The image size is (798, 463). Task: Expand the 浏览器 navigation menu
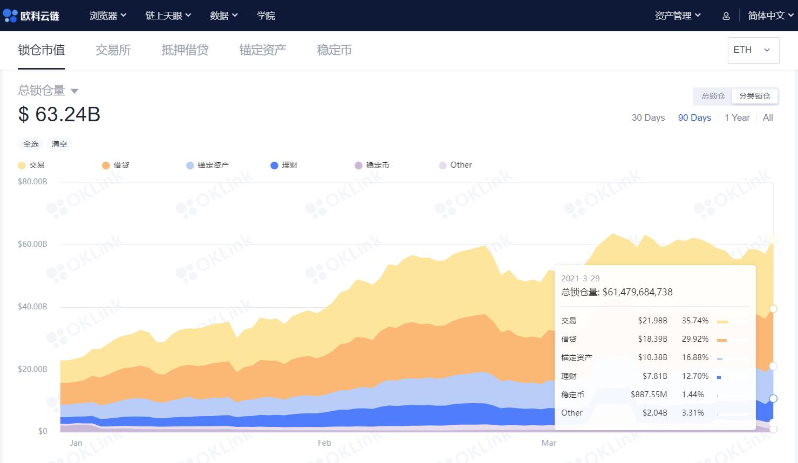click(x=107, y=16)
